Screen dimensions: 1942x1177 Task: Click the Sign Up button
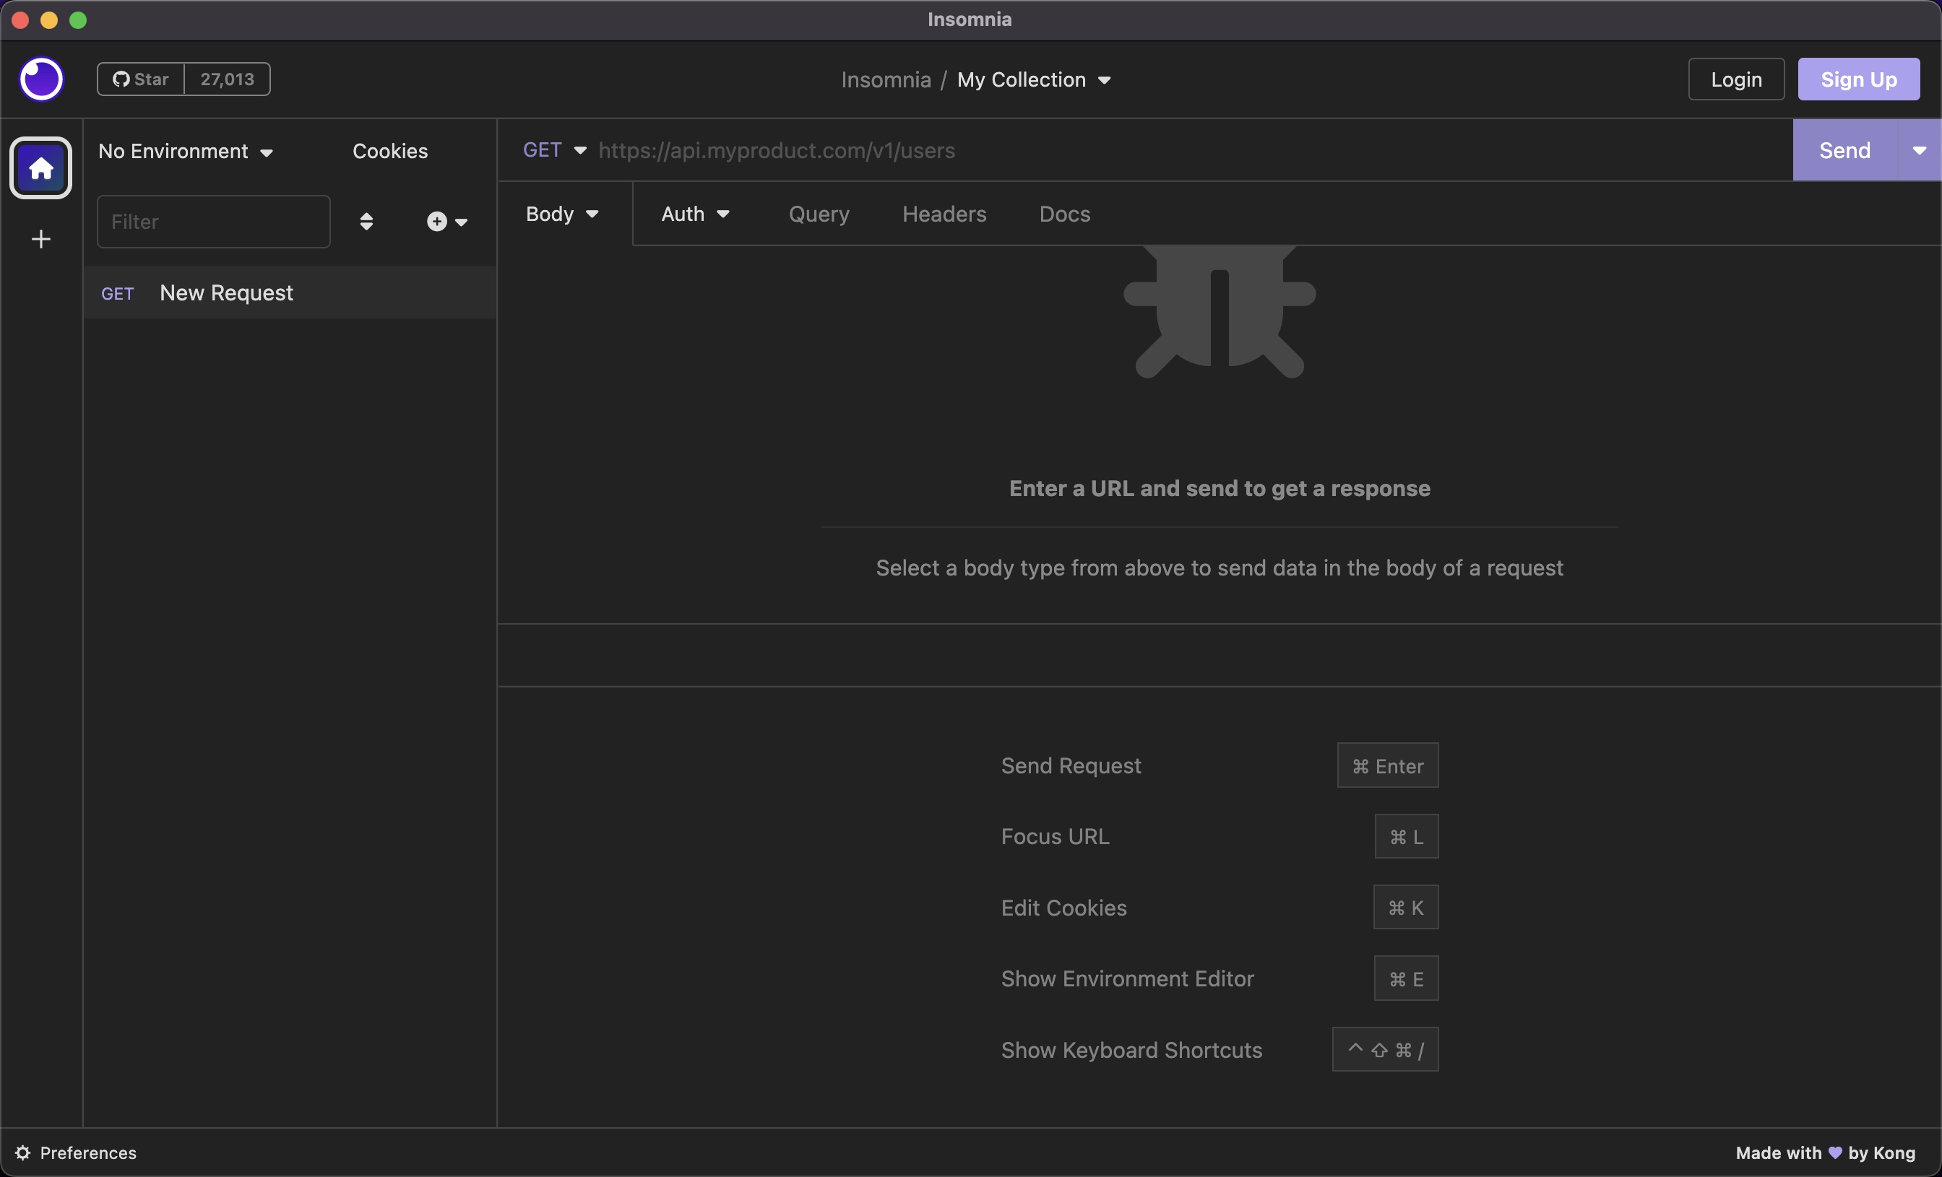pyautogui.click(x=1858, y=79)
